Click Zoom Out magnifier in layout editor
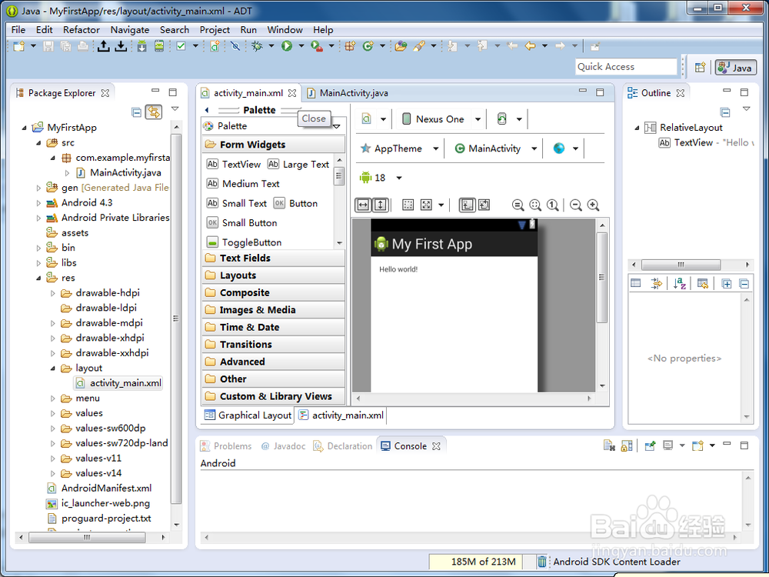 tap(576, 205)
